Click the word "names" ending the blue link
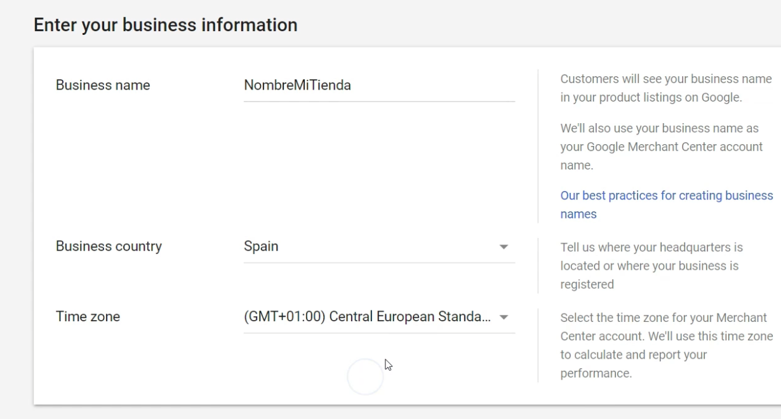Screen dimensions: 781x419 pos(578,214)
